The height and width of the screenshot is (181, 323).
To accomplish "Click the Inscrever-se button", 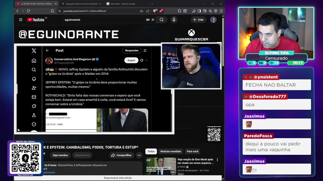I will [x=82, y=155].
